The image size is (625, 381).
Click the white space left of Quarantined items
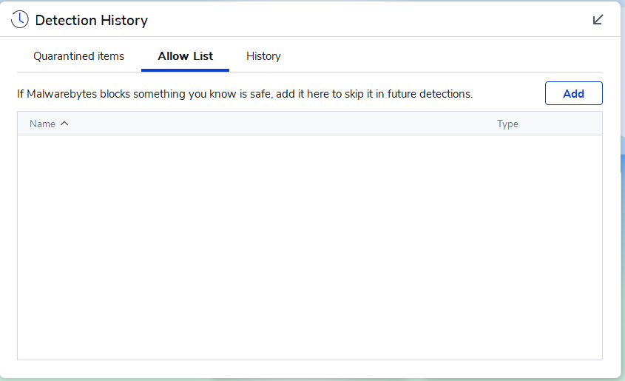[x=23, y=56]
